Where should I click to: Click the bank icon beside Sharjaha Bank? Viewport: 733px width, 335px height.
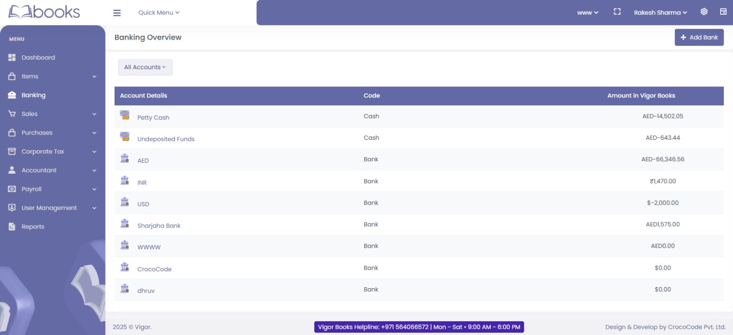pyautogui.click(x=125, y=223)
